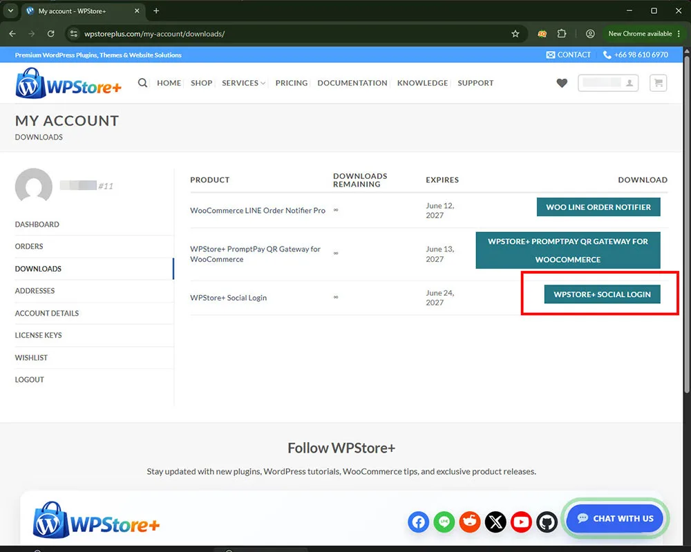Open DOCUMENTATION in navigation
The image size is (691, 552).
tap(352, 83)
